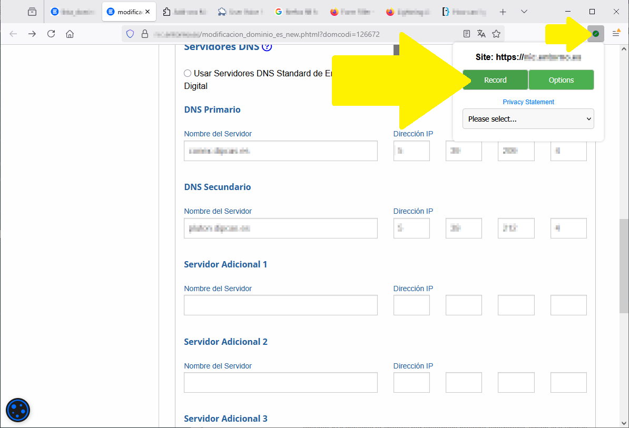Viewport: 629px width, 428px height.
Task: Open reader view icon in address bar
Action: [x=466, y=34]
